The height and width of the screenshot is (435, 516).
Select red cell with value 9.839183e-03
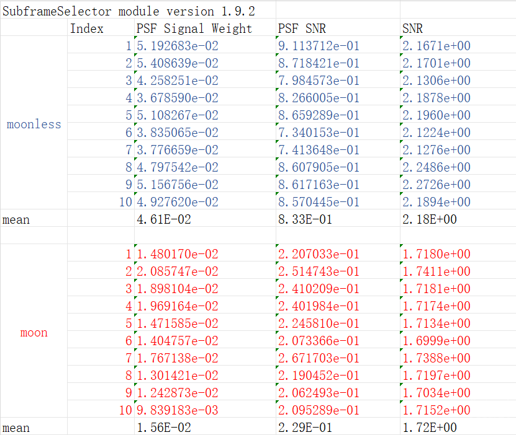click(x=177, y=410)
